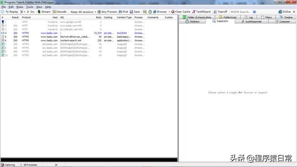
Task: Sort sessions by Host column
Action: click(55, 18)
